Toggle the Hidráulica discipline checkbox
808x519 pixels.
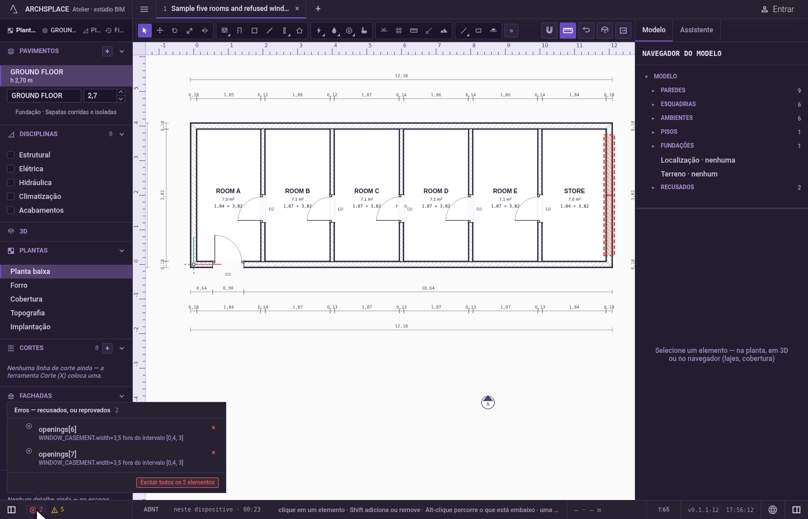tap(11, 182)
